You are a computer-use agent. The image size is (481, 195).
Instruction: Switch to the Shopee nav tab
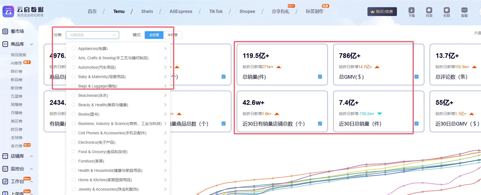247,11
